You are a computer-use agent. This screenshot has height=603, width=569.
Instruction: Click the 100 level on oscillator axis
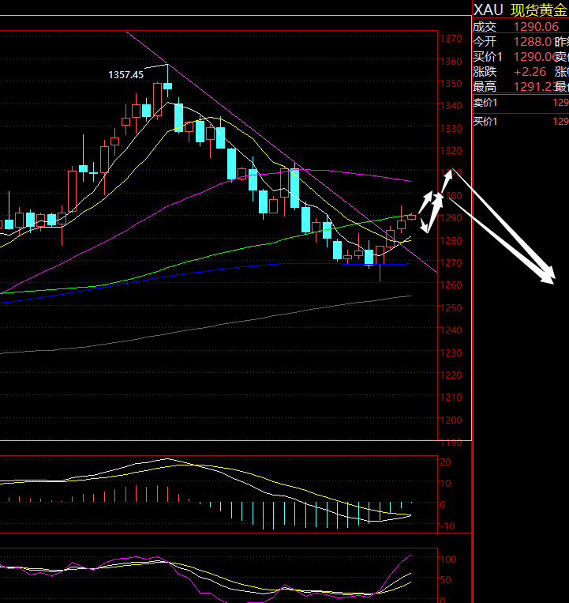447,560
